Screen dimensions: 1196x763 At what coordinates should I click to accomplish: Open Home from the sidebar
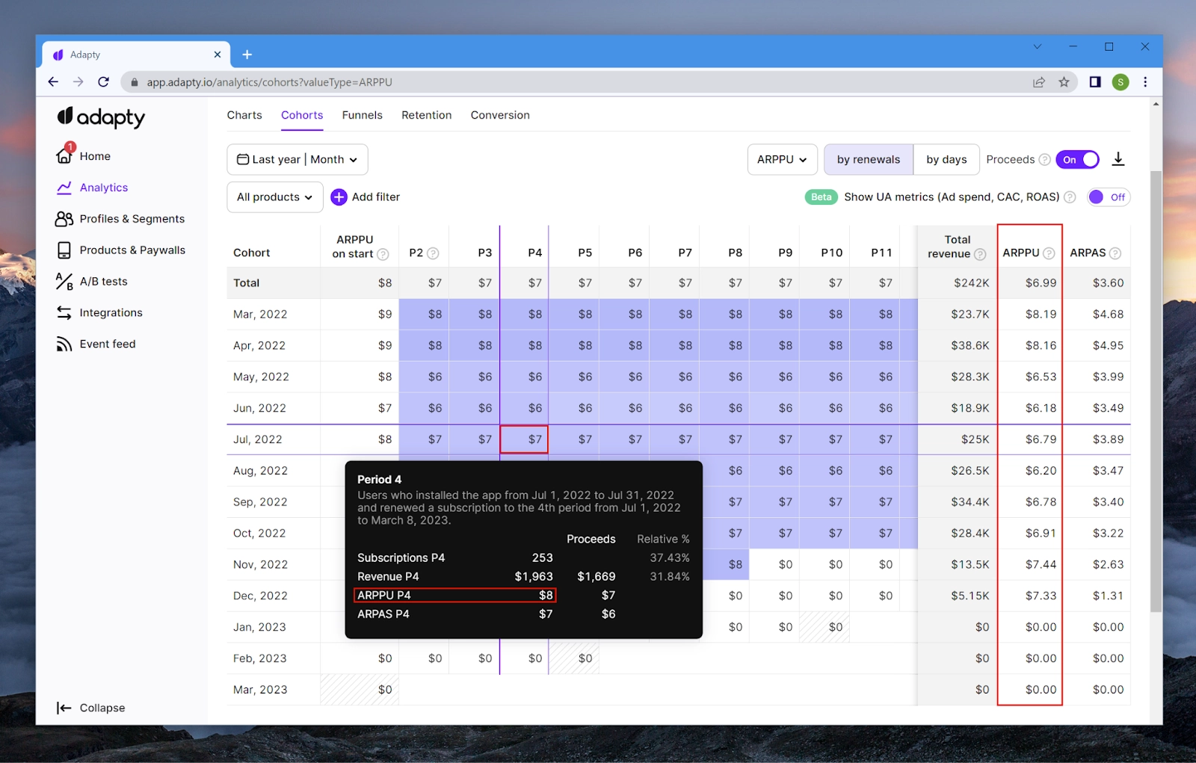(83, 155)
